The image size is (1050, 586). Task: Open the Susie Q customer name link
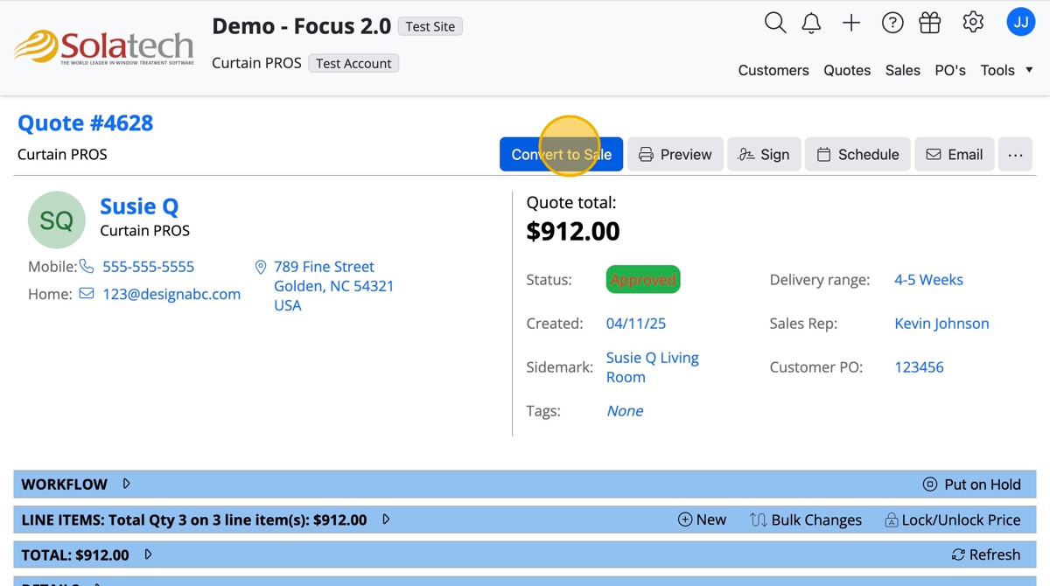pyautogui.click(x=139, y=206)
